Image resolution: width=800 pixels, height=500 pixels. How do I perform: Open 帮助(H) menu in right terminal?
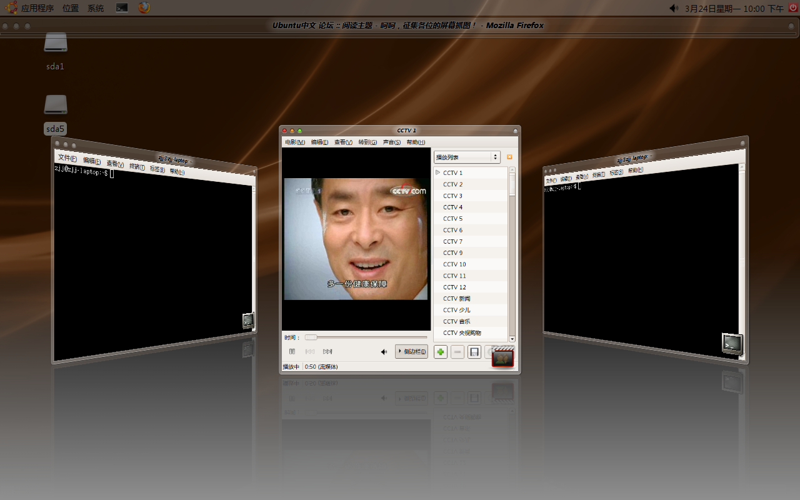(636, 169)
